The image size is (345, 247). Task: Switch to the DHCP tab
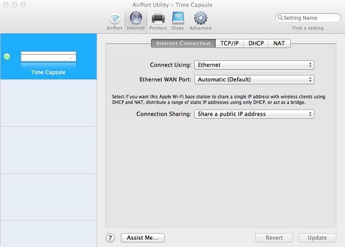click(x=256, y=43)
